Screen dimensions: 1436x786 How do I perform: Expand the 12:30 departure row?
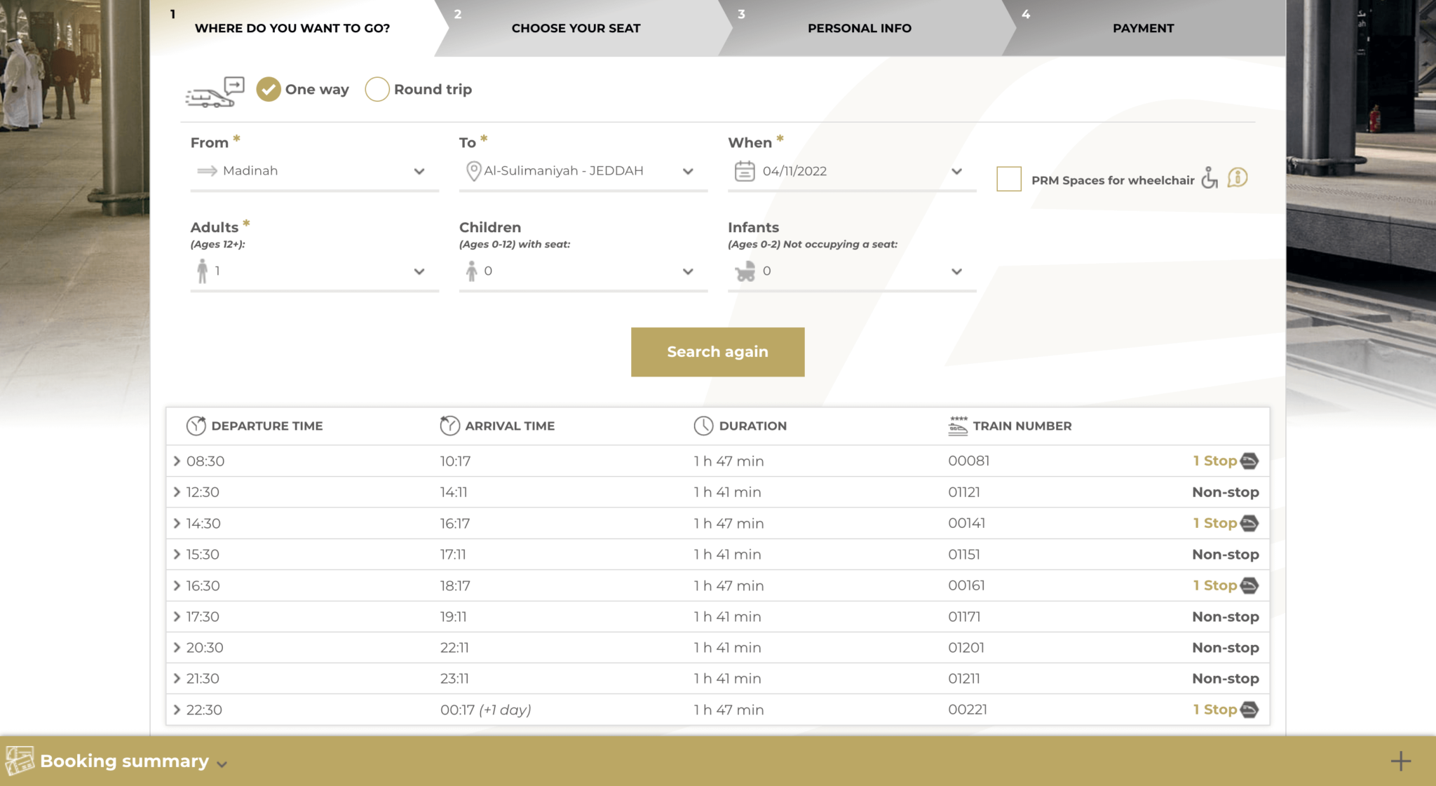(177, 492)
